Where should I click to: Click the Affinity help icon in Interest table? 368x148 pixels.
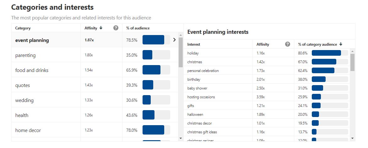click(x=288, y=44)
